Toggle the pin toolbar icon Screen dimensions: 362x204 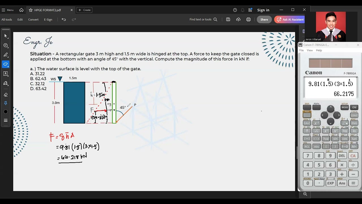pos(6,103)
